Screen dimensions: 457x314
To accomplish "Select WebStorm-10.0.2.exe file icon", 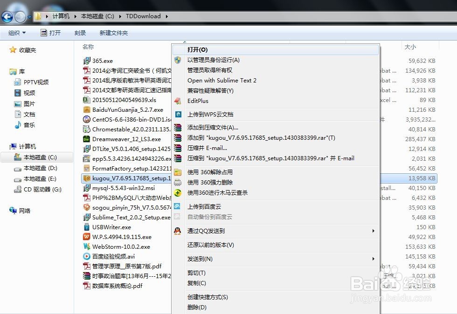I will click(x=87, y=246).
